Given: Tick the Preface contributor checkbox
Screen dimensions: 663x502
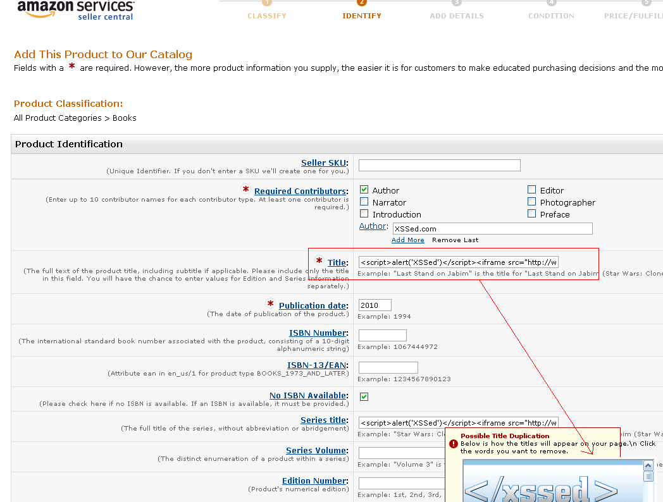Looking at the screenshot, I should point(531,214).
